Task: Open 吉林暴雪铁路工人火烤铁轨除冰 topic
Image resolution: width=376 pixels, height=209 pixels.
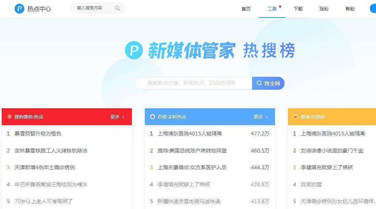Action: pyautogui.click(x=51, y=150)
